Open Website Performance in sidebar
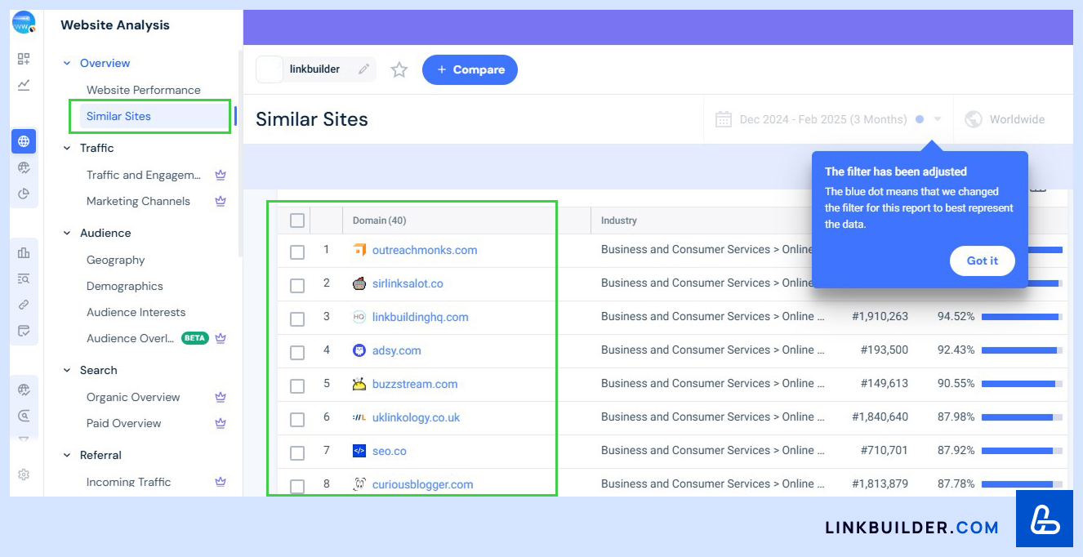This screenshot has width=1083, height=557. (x=144, y=90)
